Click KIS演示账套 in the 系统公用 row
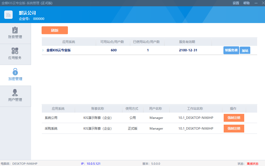Image resolution: width=265 pixels, height=166 pixels. click(98, 118)
